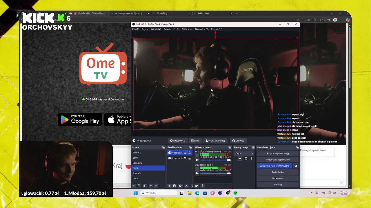Viewport: 371px width, 208px height.
Task: Click the Włącz interakcję button
Action: (215, 141)
